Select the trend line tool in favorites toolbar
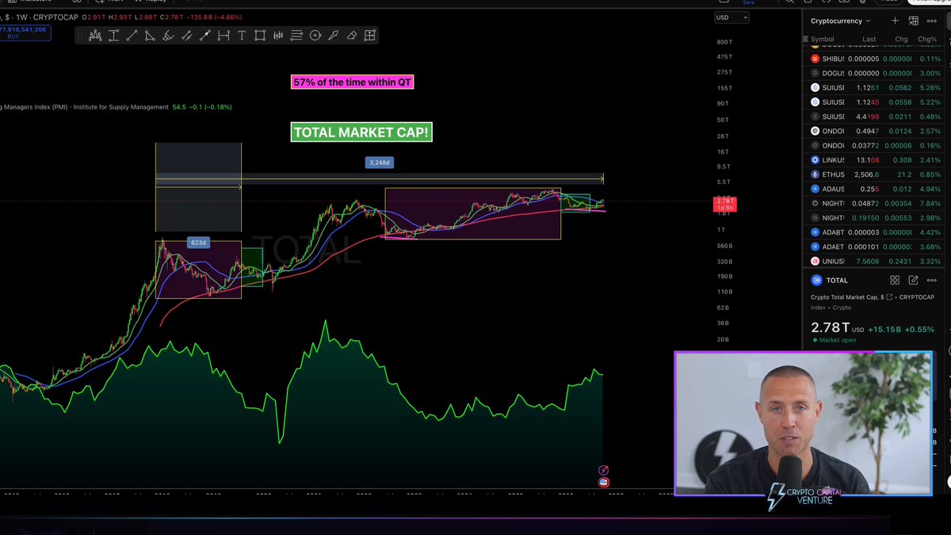 pos(132,35)
